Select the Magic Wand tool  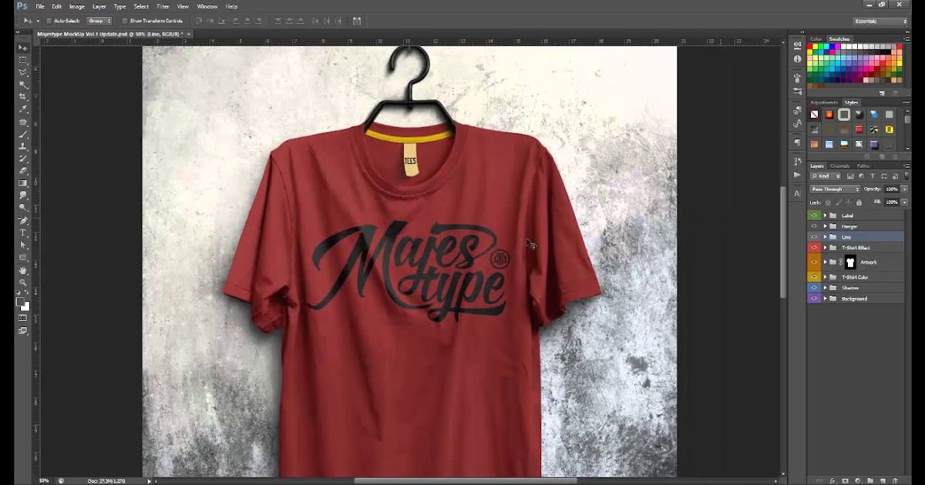coord(23,85)
